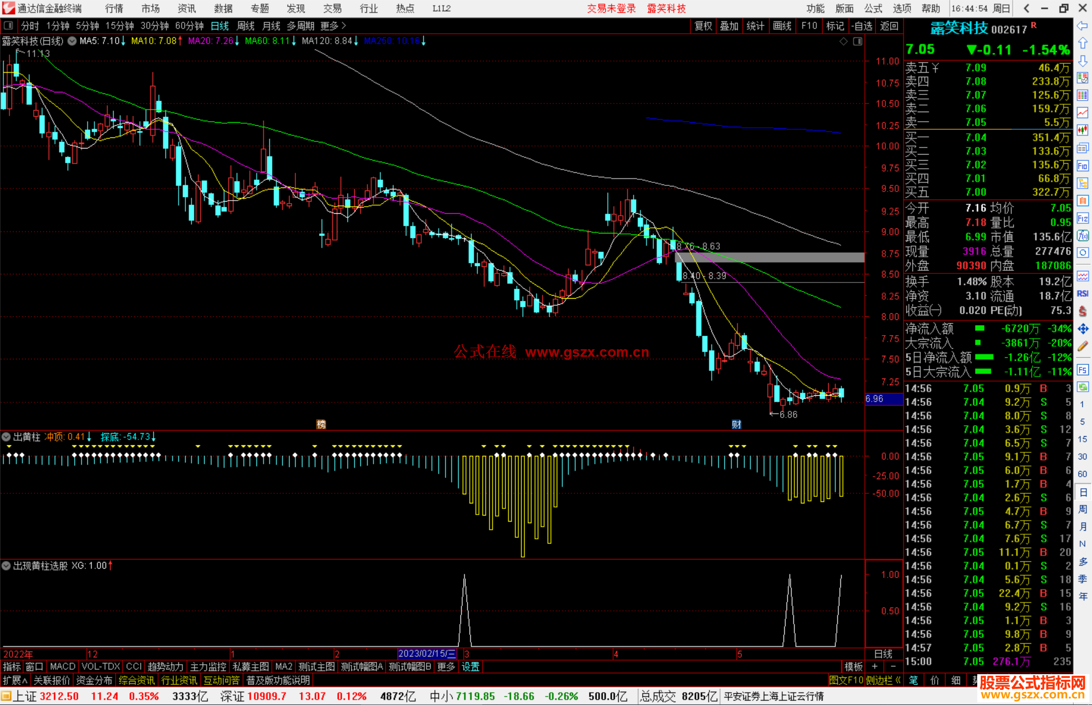Open the formula f(x) sidebar icon
The height and width of the screenshot is (705, 1092).
[1082, 236]
